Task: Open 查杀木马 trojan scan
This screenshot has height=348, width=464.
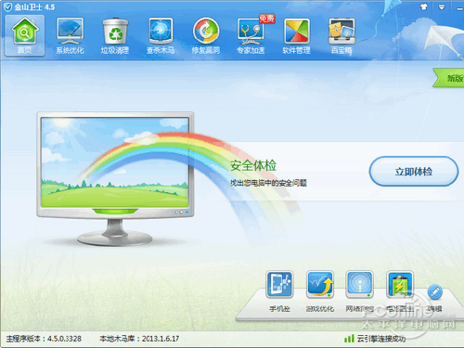Action: tap(161, 35)
